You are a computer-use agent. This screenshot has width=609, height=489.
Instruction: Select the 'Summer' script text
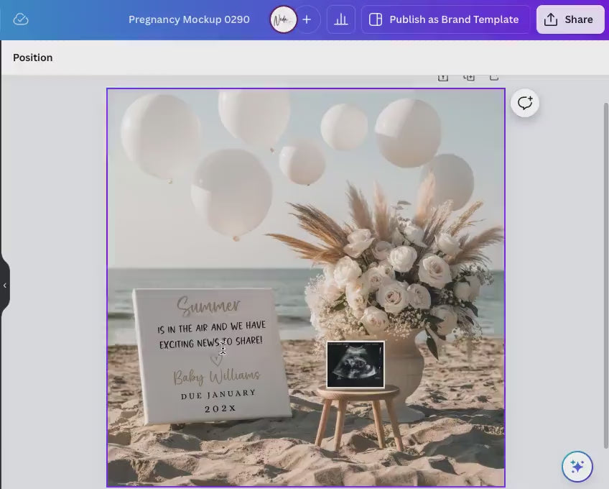click(209, 306)
